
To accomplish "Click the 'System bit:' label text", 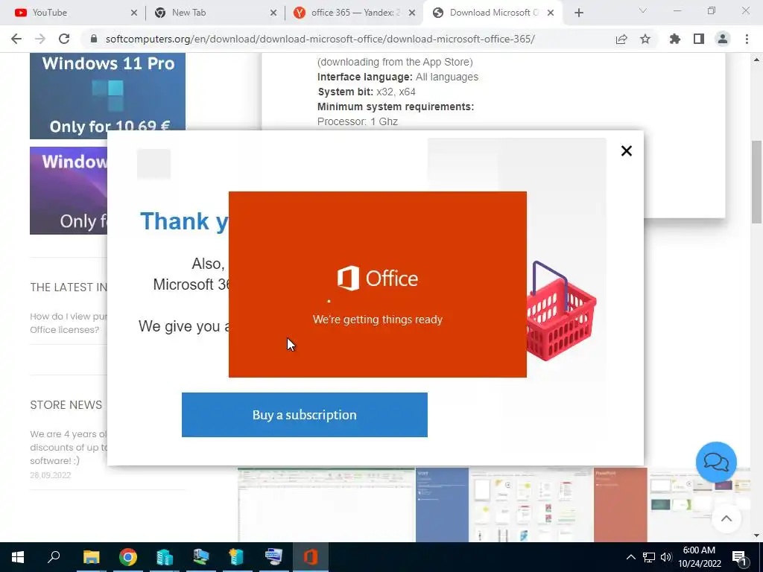I will [346, 92].
